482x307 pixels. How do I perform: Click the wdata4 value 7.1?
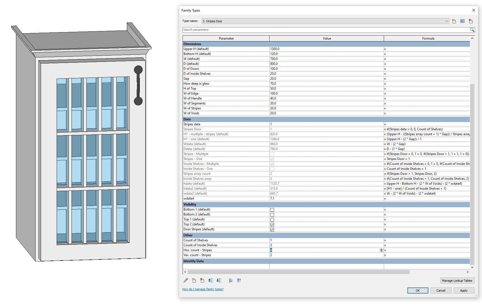(272, 198)
